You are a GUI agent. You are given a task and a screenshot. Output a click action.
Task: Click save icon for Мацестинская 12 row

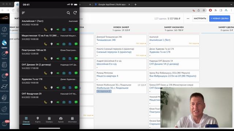pos(70,44)
